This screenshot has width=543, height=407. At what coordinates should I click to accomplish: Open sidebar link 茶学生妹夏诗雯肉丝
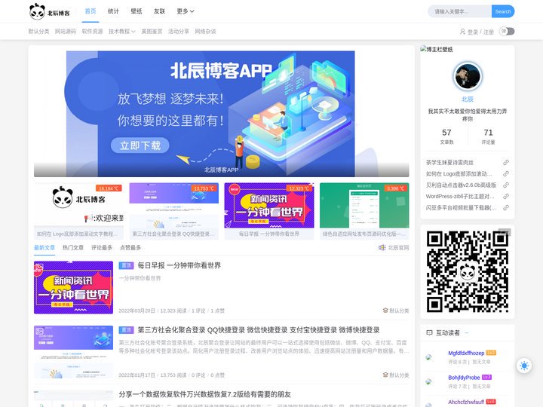[x=449, y=163]
